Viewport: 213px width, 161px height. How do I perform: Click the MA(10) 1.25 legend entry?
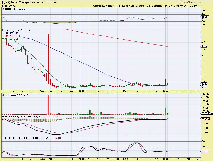11,39
